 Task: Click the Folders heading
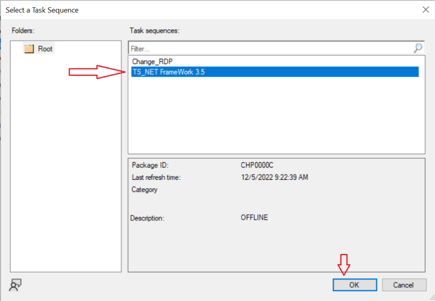23,31
